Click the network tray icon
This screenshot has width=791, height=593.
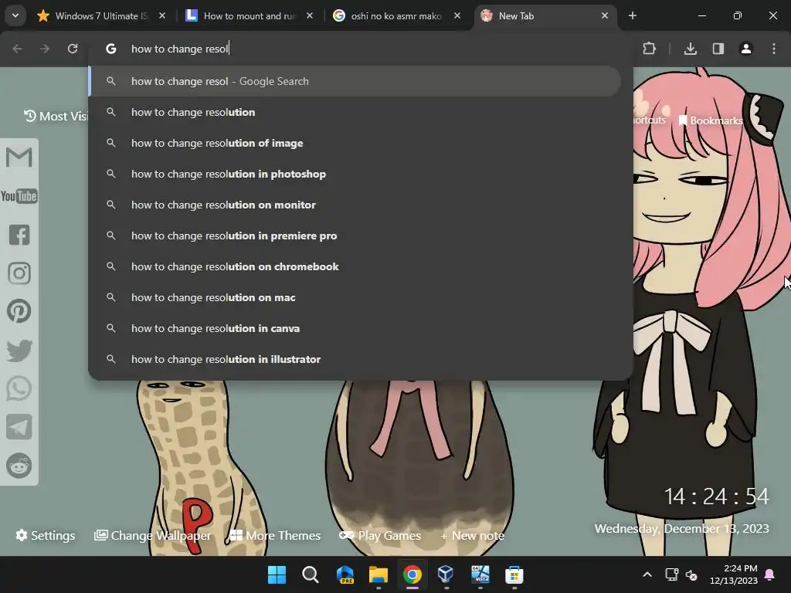click(x=671, y=574)
